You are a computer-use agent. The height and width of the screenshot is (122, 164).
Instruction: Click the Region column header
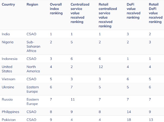click(32, 5)
